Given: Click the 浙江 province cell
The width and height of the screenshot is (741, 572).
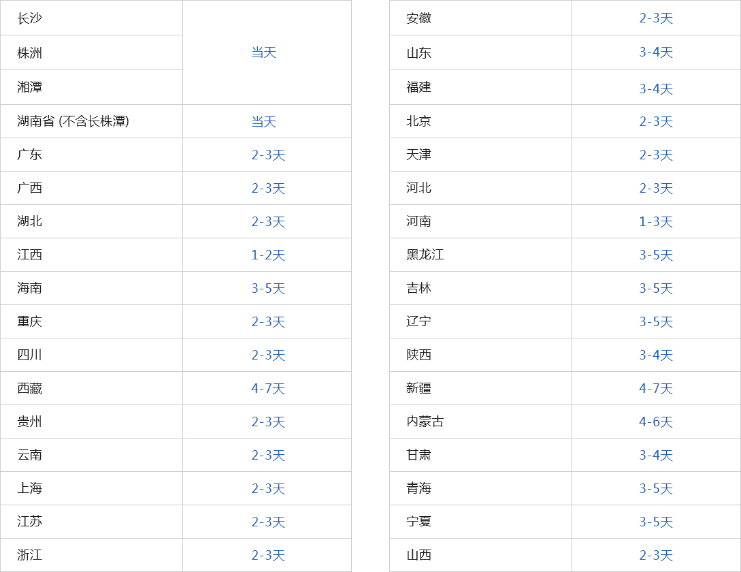Looking at the screenshot, I should [30, 555].
